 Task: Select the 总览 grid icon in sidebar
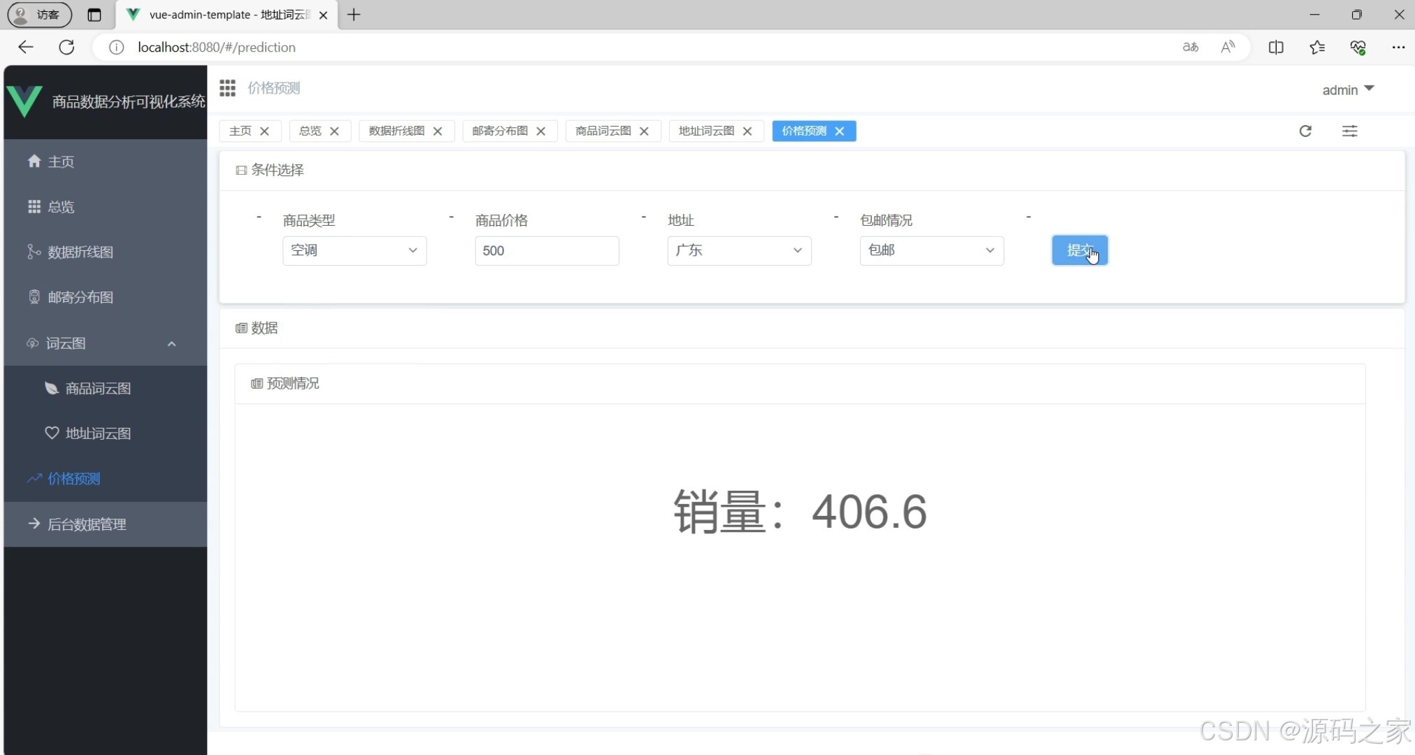(x=34, y=206)
